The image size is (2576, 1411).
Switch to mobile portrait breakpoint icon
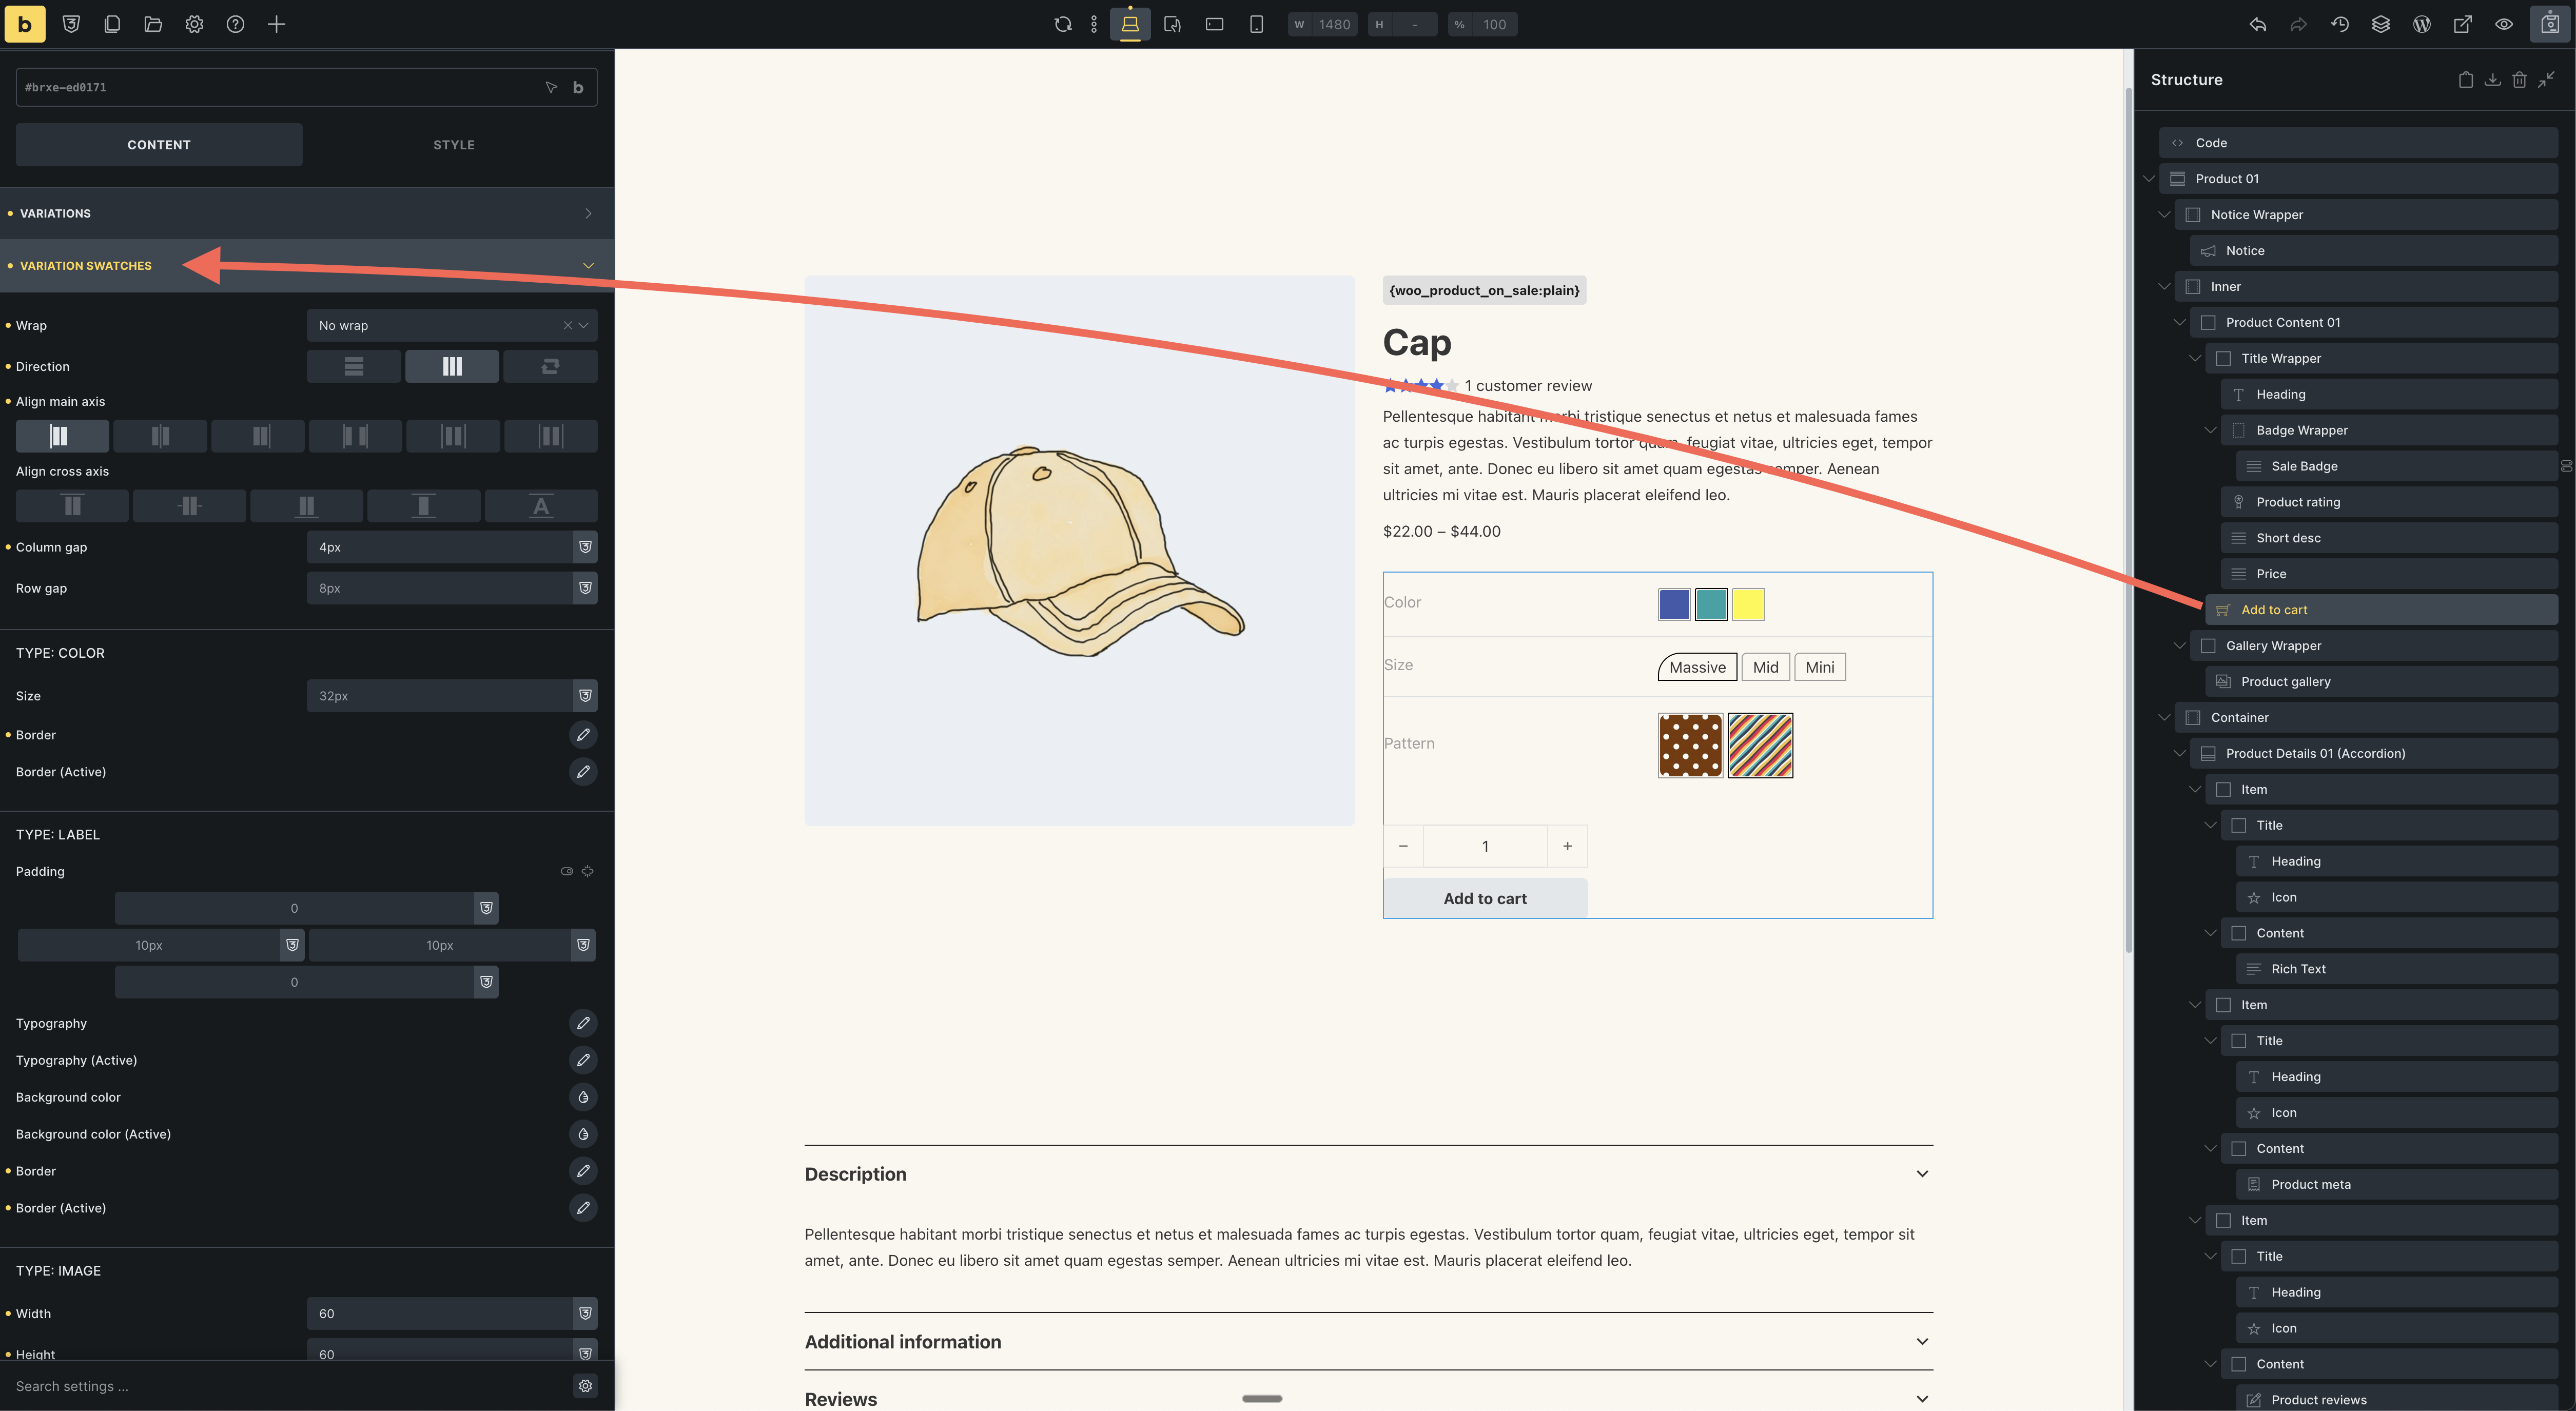[x=1256, y=25]
